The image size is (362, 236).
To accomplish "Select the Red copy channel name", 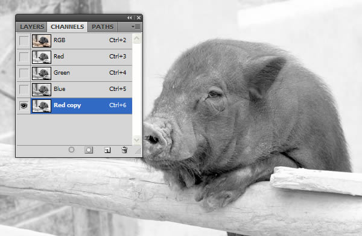I will [67, 105].
